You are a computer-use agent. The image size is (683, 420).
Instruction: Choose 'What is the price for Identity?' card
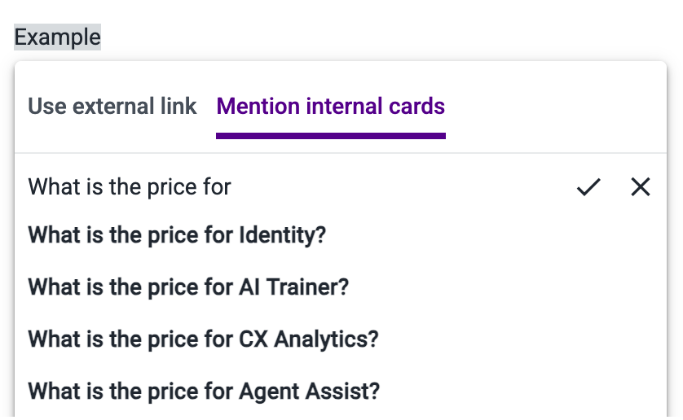point(177,236)
